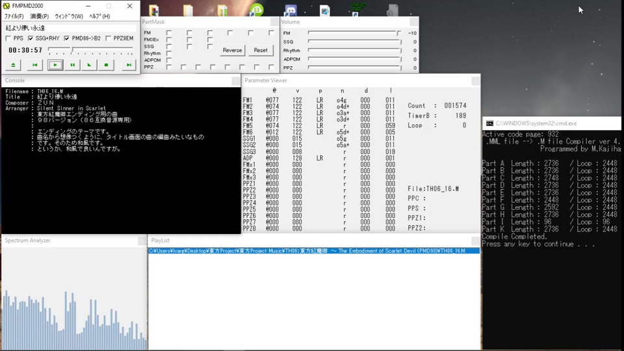Close the Parameter Viewer panel
The height and width of the screenshot is (351, 624).
tap(476, 81)
